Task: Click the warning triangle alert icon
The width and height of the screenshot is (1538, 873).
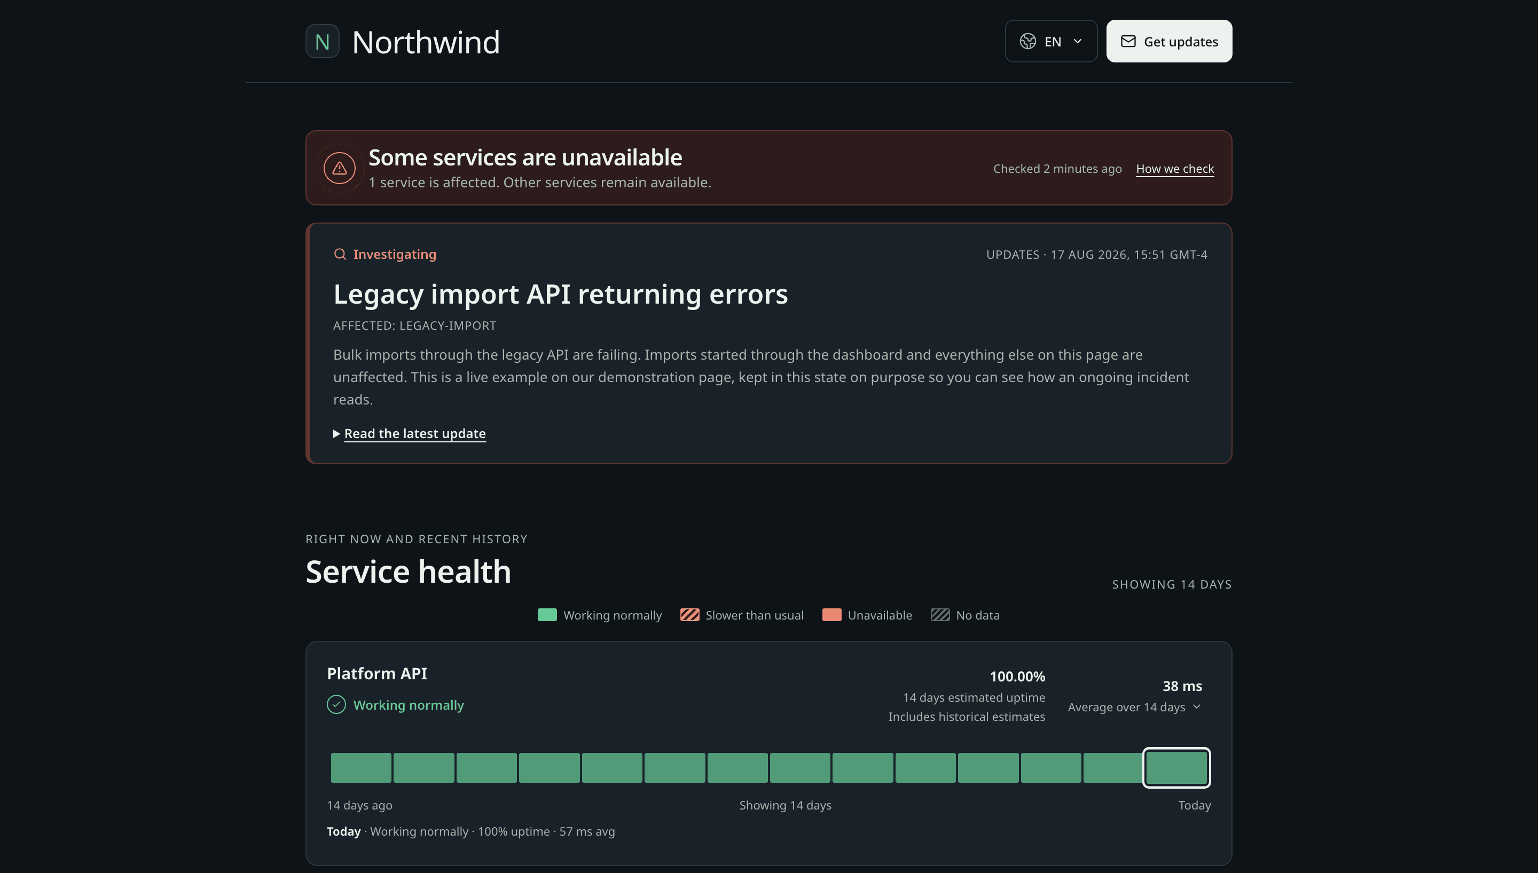Action: (x=340, y=168)
